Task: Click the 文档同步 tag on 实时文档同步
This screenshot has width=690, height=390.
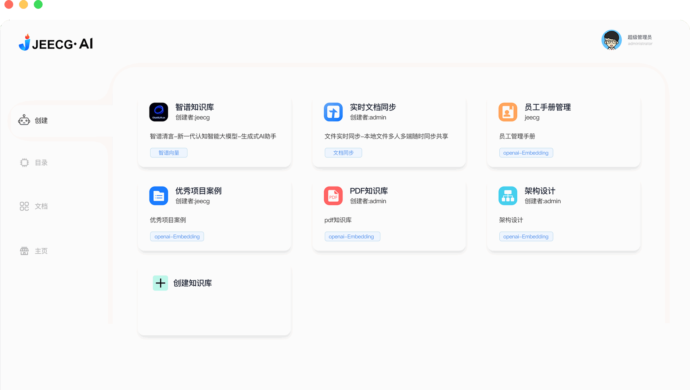Action: [x=343, y=152]
